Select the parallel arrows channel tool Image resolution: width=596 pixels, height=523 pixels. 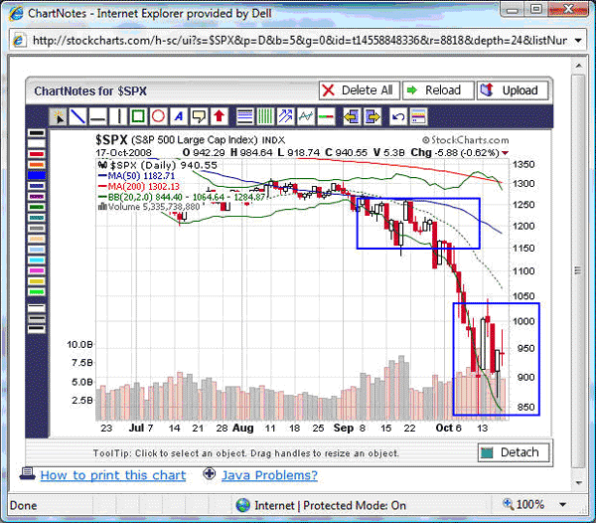tap(285, 116)
